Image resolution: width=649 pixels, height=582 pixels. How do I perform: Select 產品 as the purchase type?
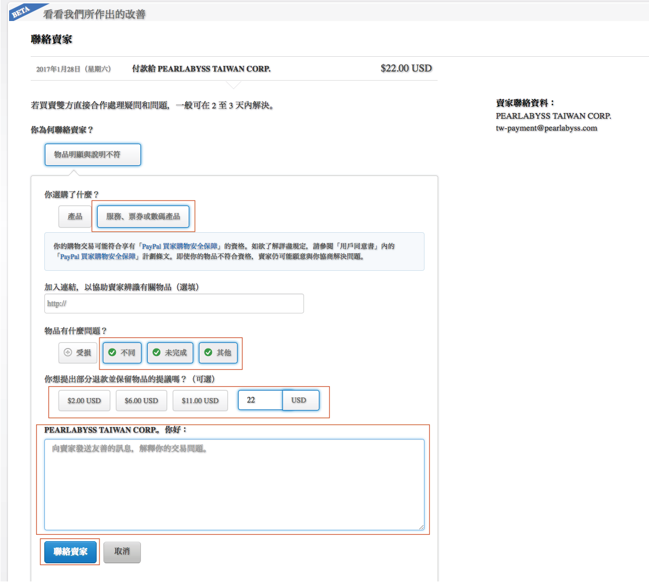(74, 216)
